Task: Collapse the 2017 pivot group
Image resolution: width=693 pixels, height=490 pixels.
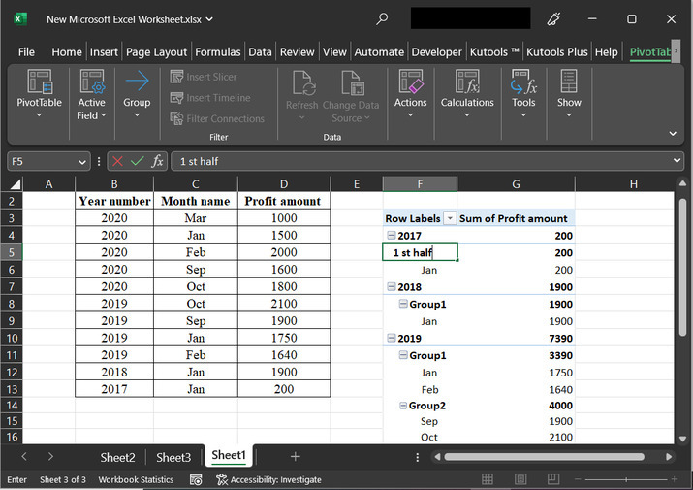Action: [391, 236]
